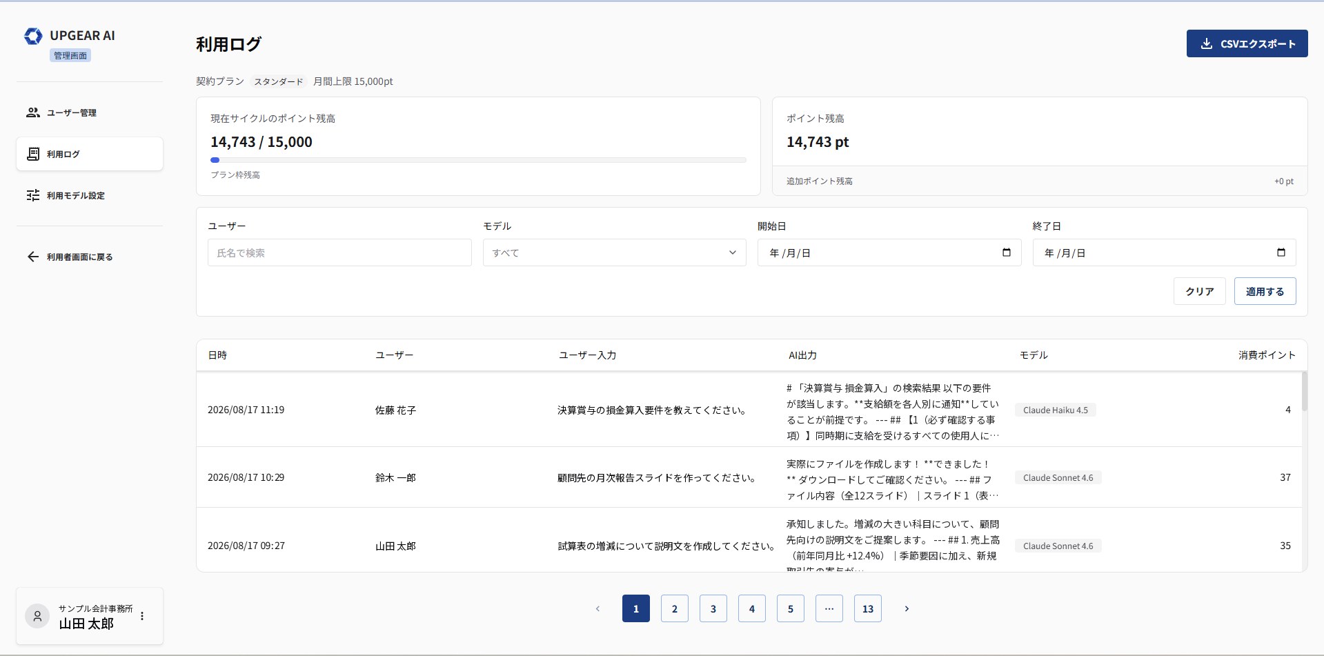Click the AI出力 column header
This screenshot has width=1324, height=656.
coord(802,355)
